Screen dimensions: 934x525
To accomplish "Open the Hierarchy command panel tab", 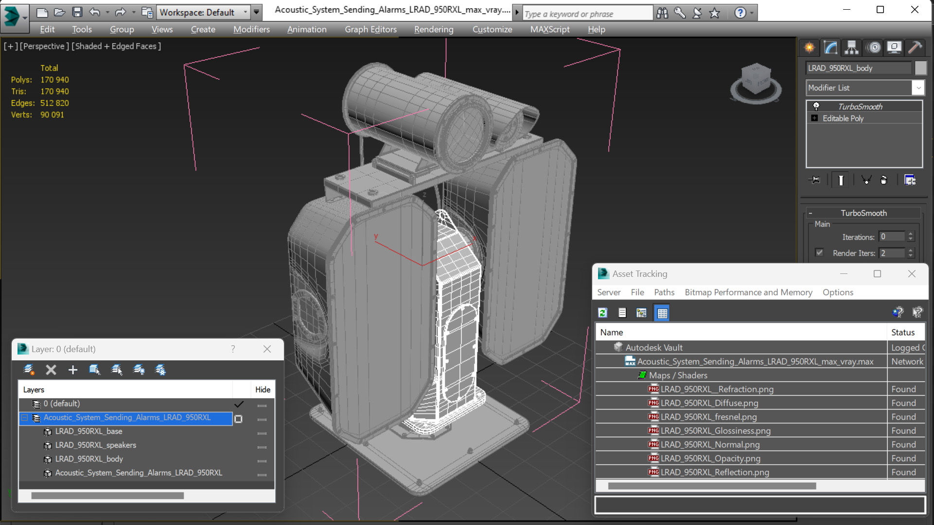I will click(x=851, y=47).
